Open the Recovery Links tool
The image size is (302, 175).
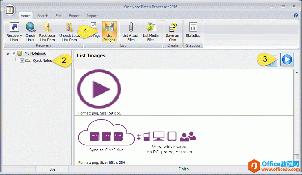(14, 32)
